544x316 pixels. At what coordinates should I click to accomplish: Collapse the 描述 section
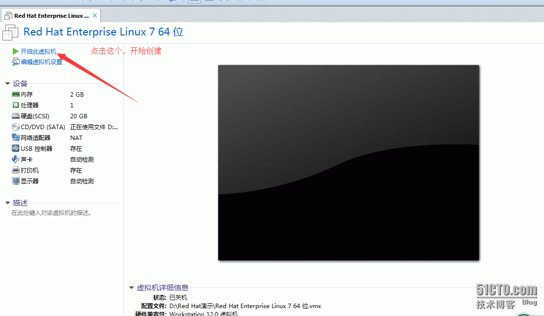(7, 203)
